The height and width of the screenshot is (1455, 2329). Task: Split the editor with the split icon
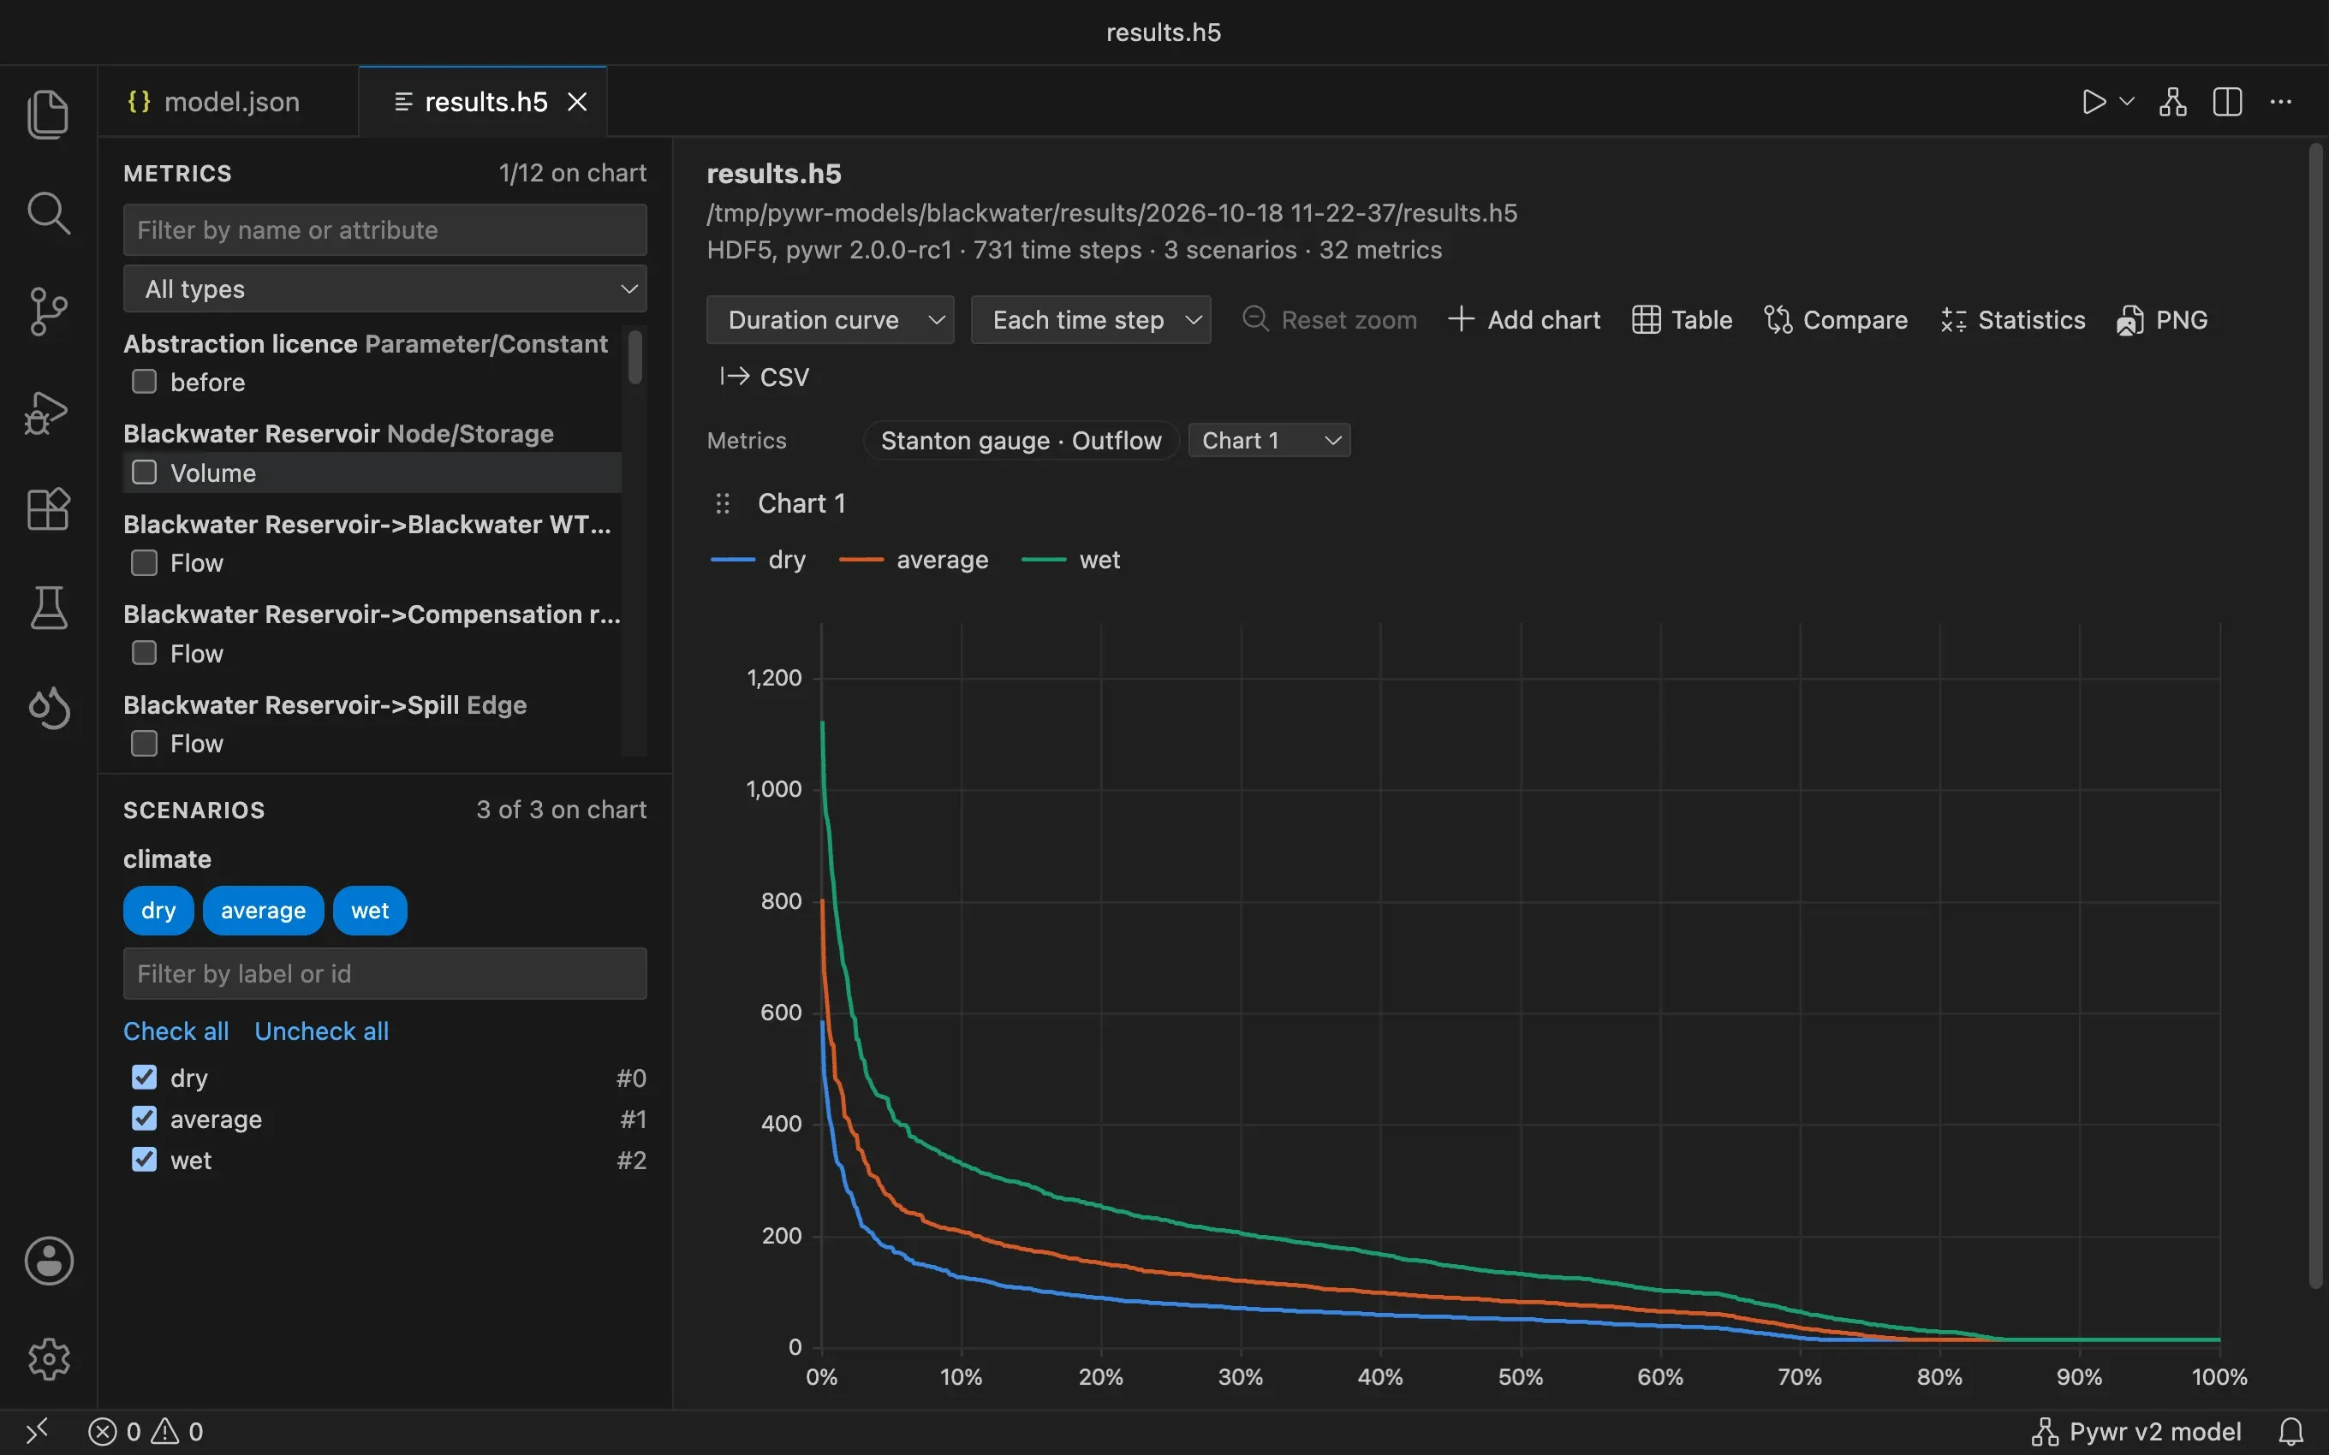coord(2228,102)
